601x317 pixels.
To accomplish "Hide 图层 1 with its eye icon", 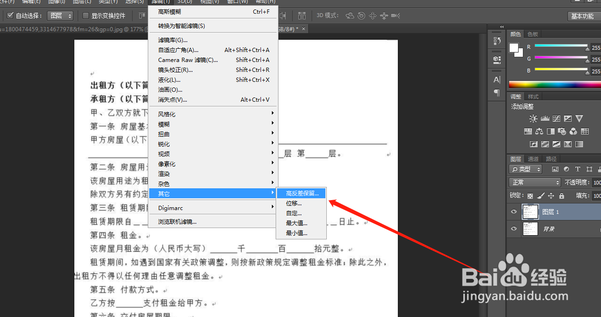I will [514, 212].
